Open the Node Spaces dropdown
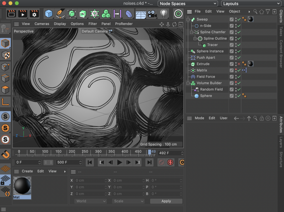This screenshot has height=212, width=284. coord(188,4)
